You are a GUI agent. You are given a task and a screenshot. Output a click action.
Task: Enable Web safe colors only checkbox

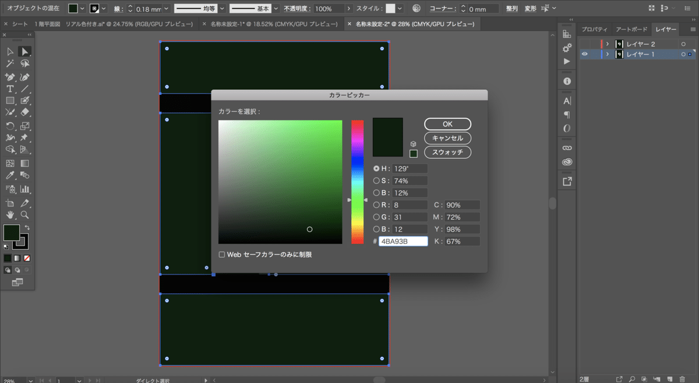222,254
